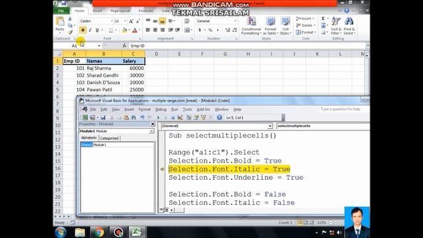This screenshot has width=423, height=238.
Task: Open the green File tab in Excel
Action: (x=61, y=11)
